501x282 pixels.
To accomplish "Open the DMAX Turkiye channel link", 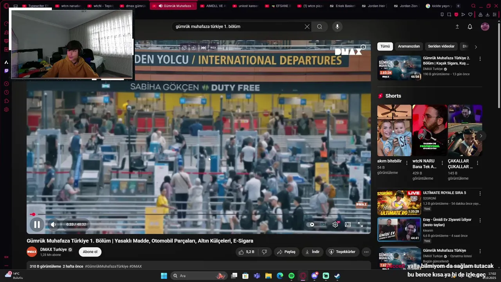I will tap(54, 249).
